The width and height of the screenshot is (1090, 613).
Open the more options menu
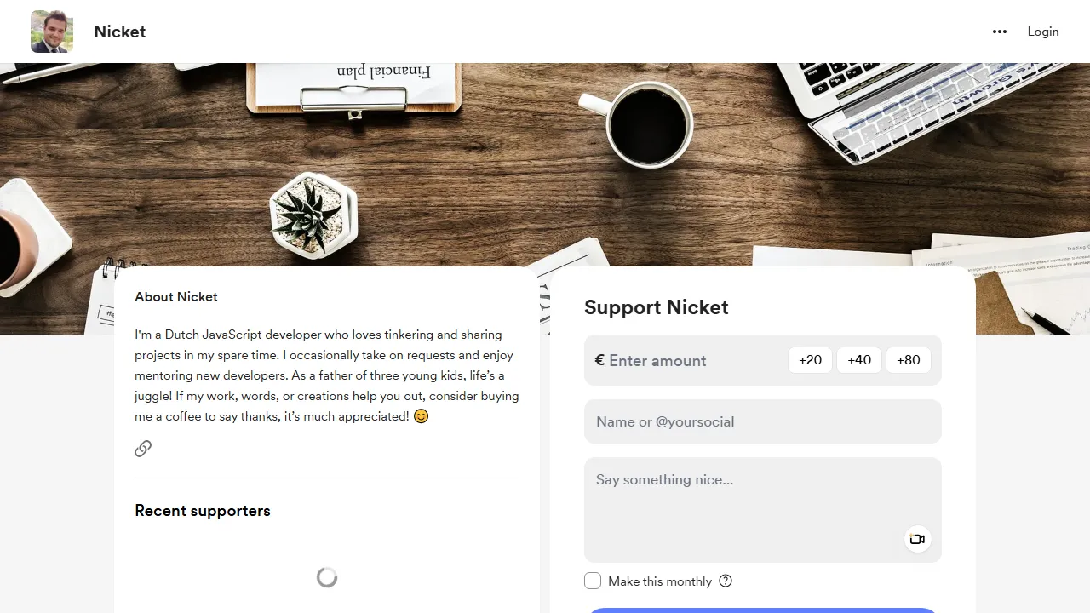1000,32
